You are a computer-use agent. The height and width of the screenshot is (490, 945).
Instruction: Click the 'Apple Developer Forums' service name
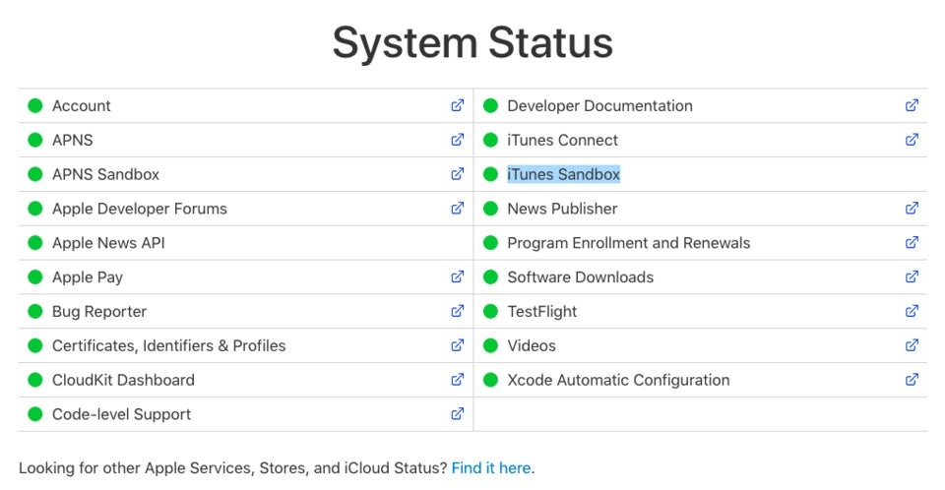tap(139, 209)
